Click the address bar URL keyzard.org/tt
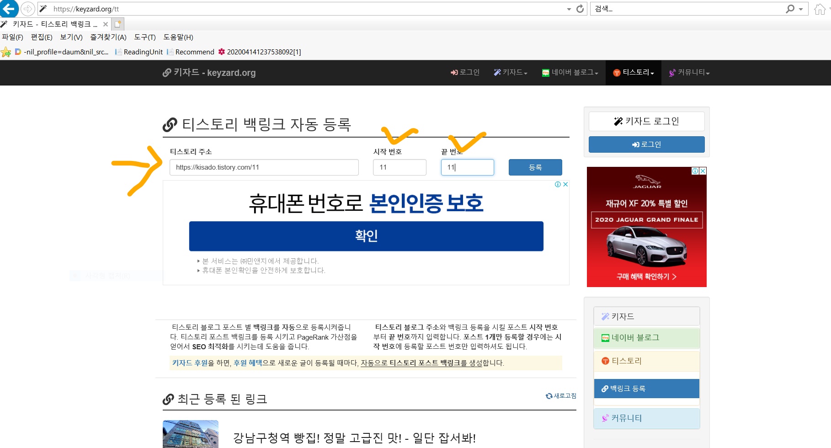This screenshot has width=831, height=448. (86, 9)
